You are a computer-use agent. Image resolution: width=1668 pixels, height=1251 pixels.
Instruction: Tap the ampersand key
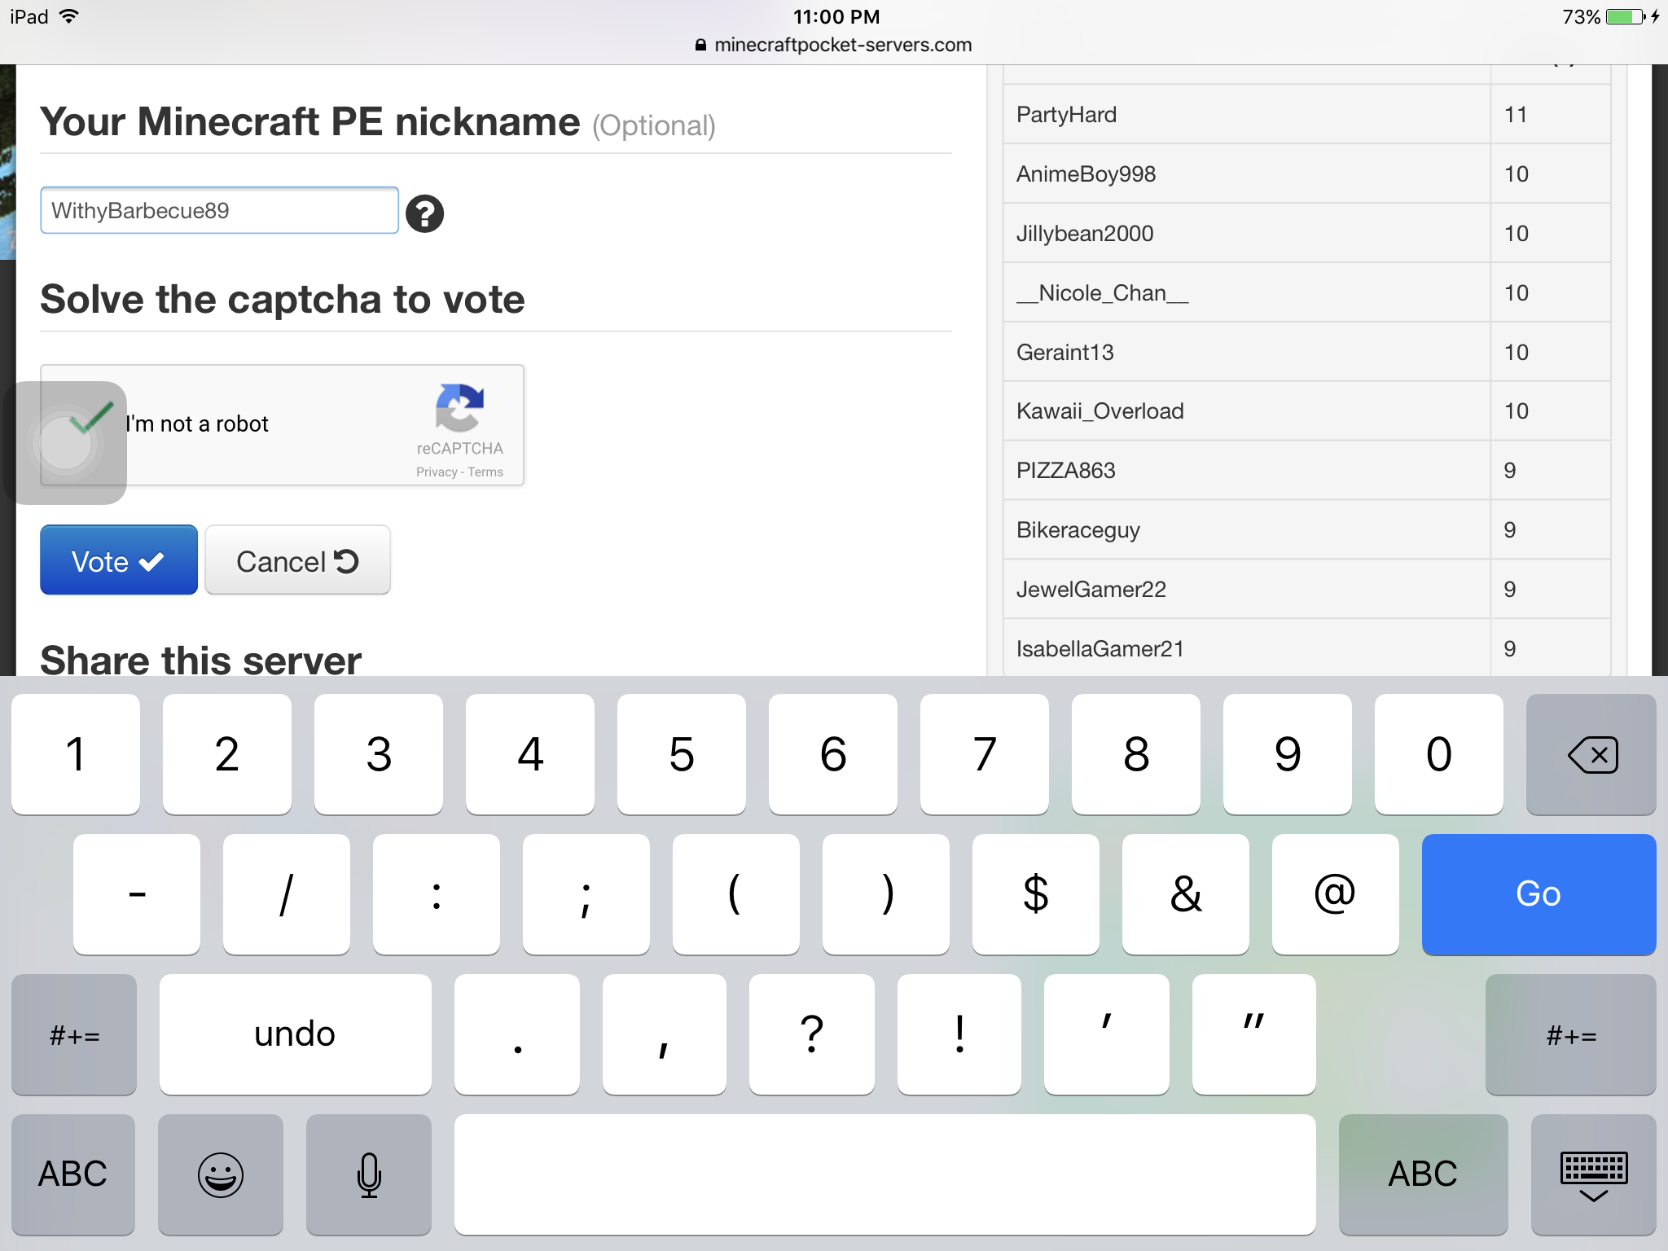[x=1186, y=894]
